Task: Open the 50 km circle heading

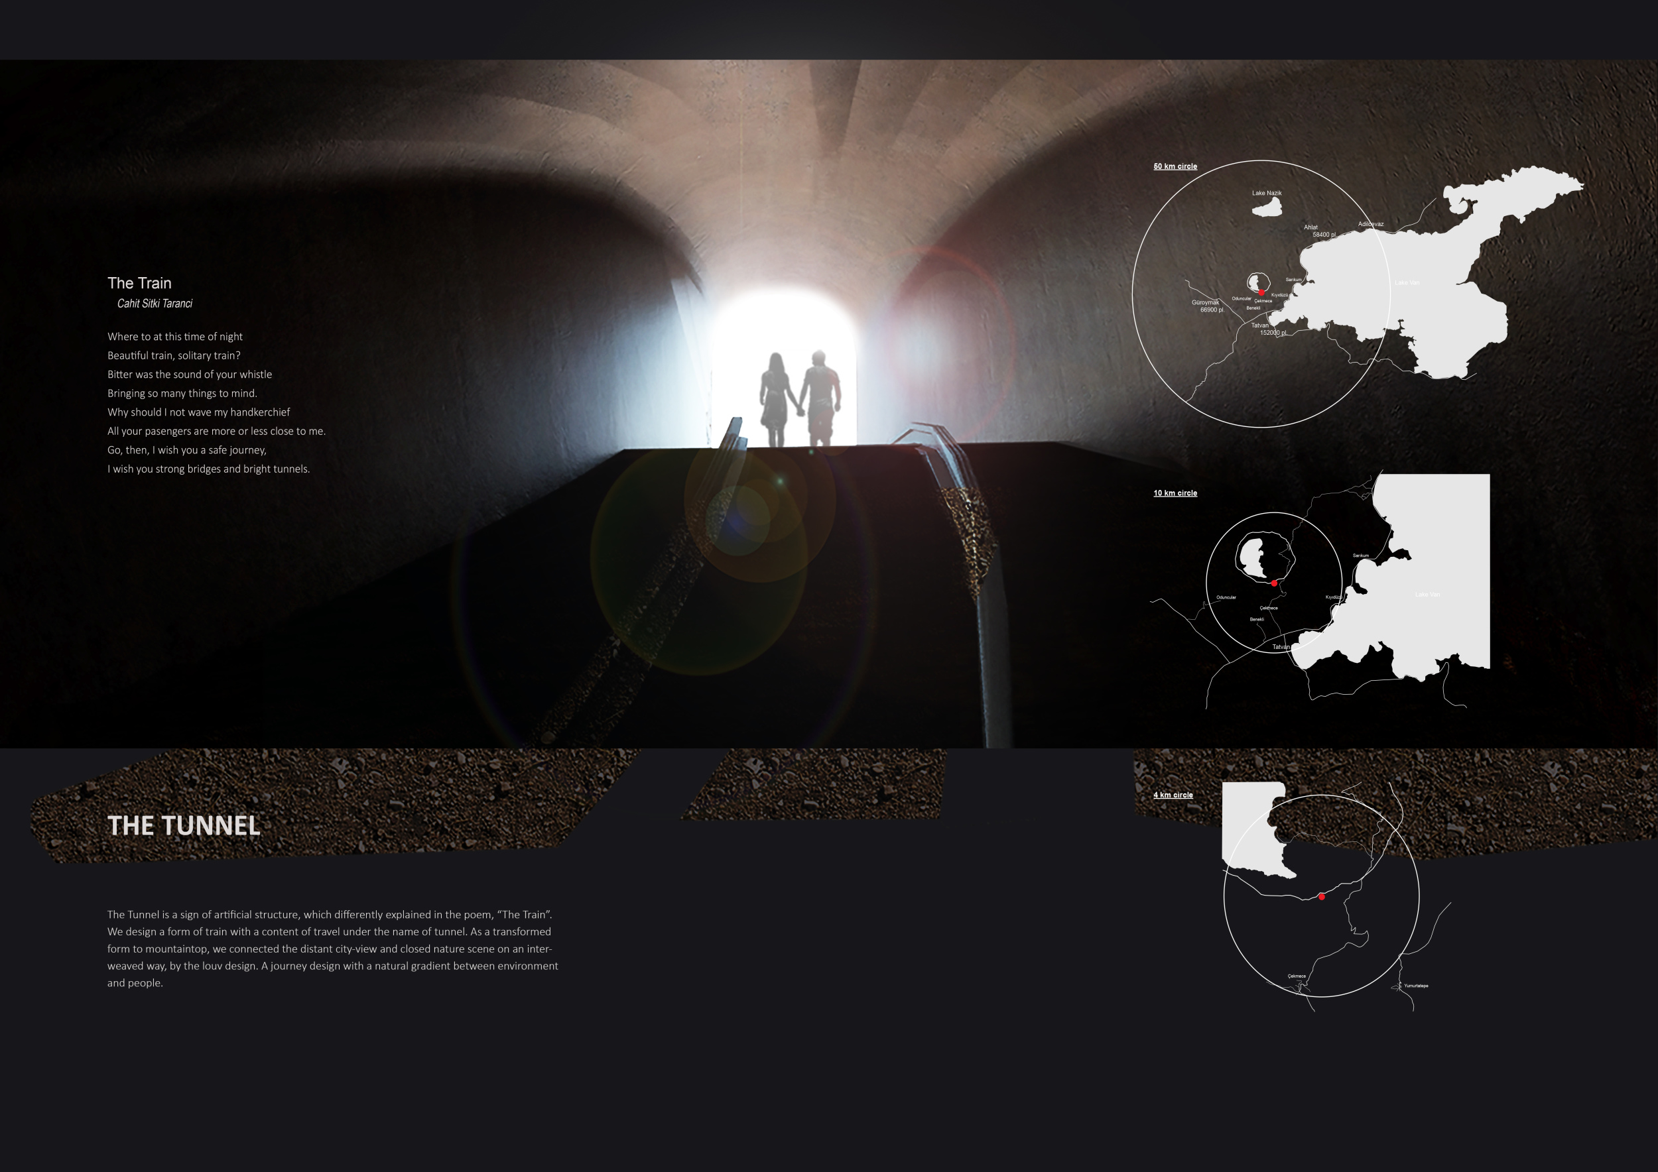Action: click(x=1175, y=166)
